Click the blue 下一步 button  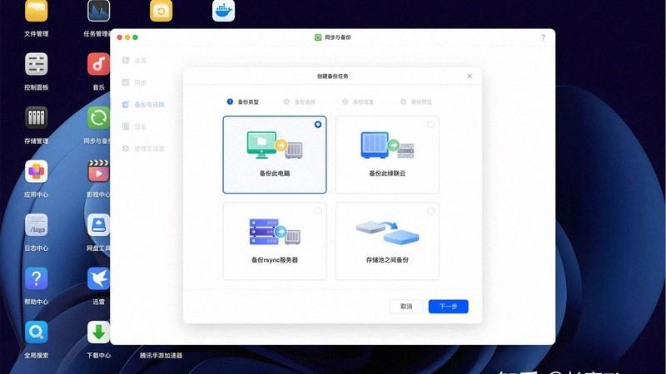click(448, 306)
